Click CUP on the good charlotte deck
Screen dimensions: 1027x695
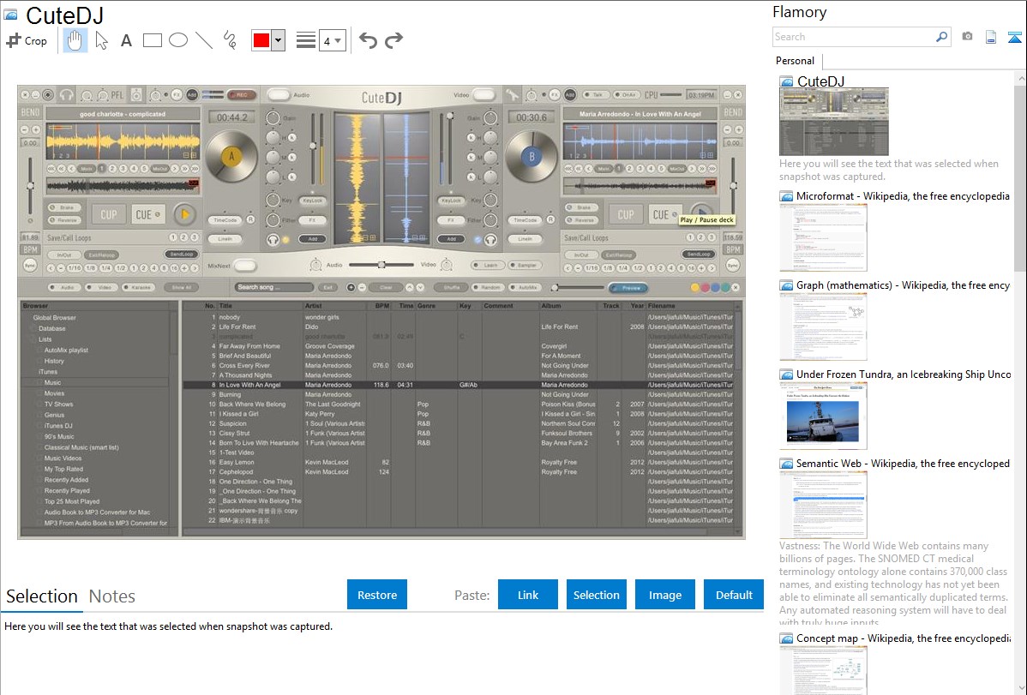coord(109,214)
